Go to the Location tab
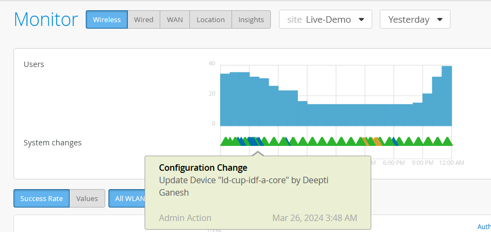The image size is (491, 234). (x=210, y=20)
